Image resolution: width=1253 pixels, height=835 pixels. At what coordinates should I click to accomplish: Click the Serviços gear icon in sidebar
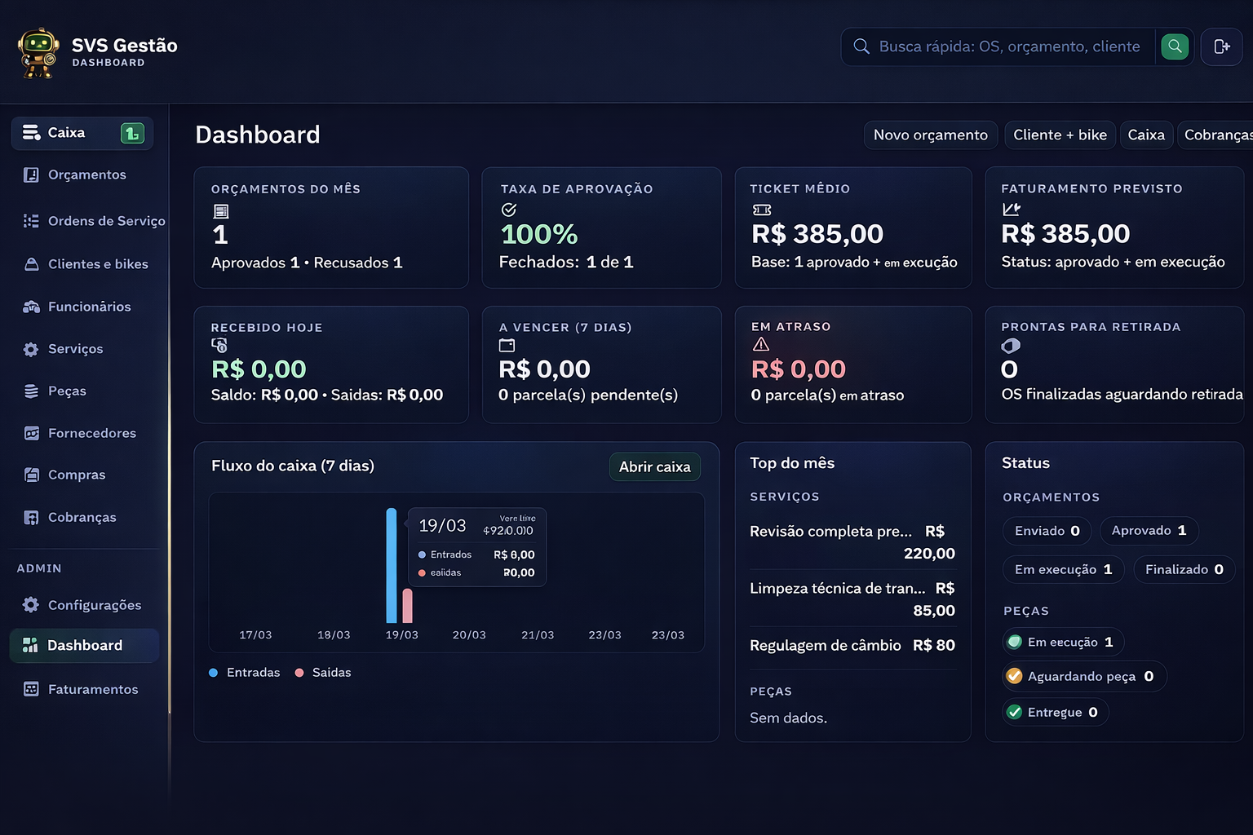[31, 349]
